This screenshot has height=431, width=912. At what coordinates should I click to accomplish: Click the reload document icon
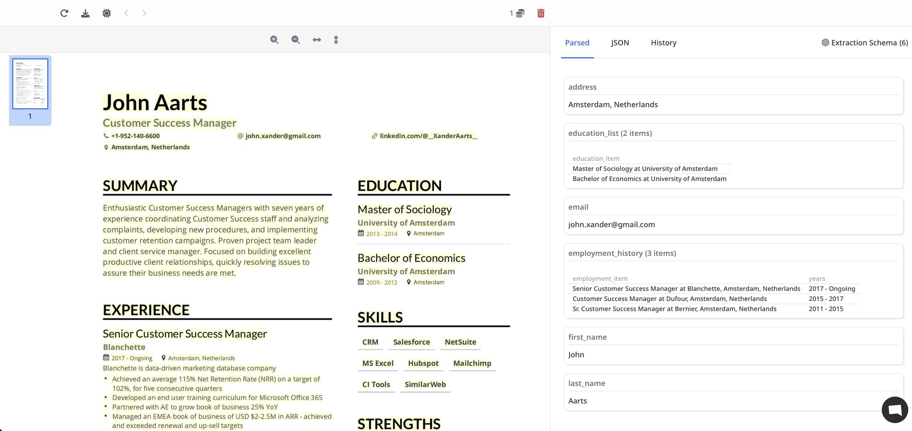[x=64, y=13]
